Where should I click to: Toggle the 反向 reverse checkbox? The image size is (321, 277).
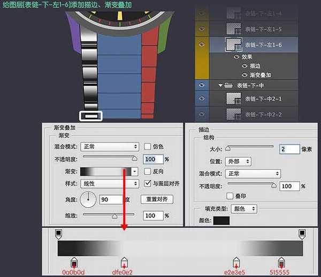147,171
